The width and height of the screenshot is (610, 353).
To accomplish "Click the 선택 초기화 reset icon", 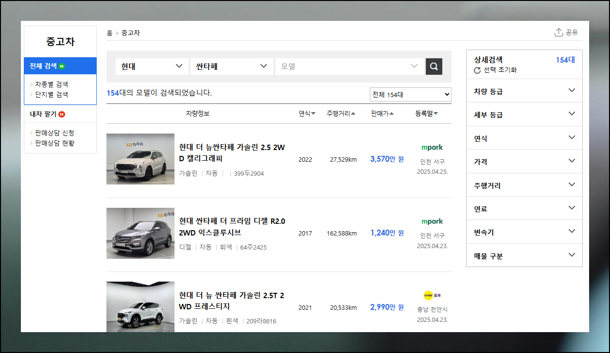I will point(477,70).
